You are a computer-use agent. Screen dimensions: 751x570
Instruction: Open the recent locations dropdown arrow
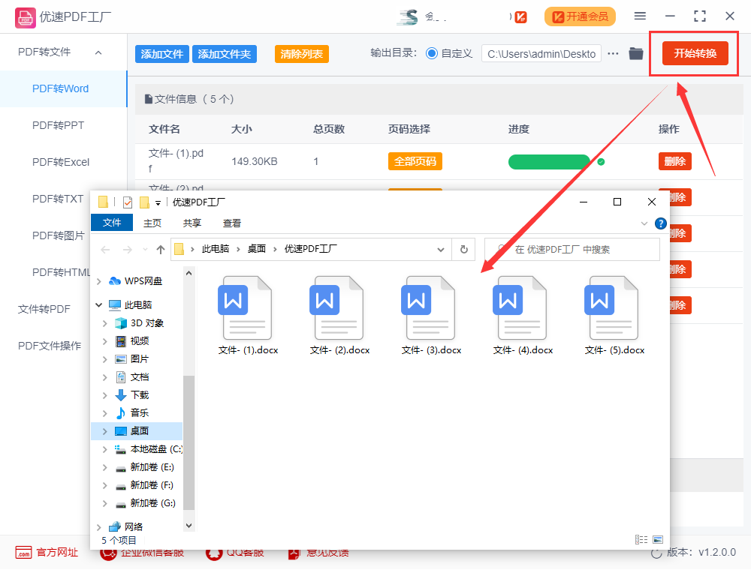(145, 250)
